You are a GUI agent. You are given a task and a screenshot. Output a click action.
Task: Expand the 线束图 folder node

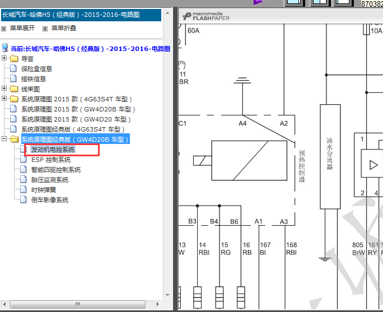click(x=4, y=88)
